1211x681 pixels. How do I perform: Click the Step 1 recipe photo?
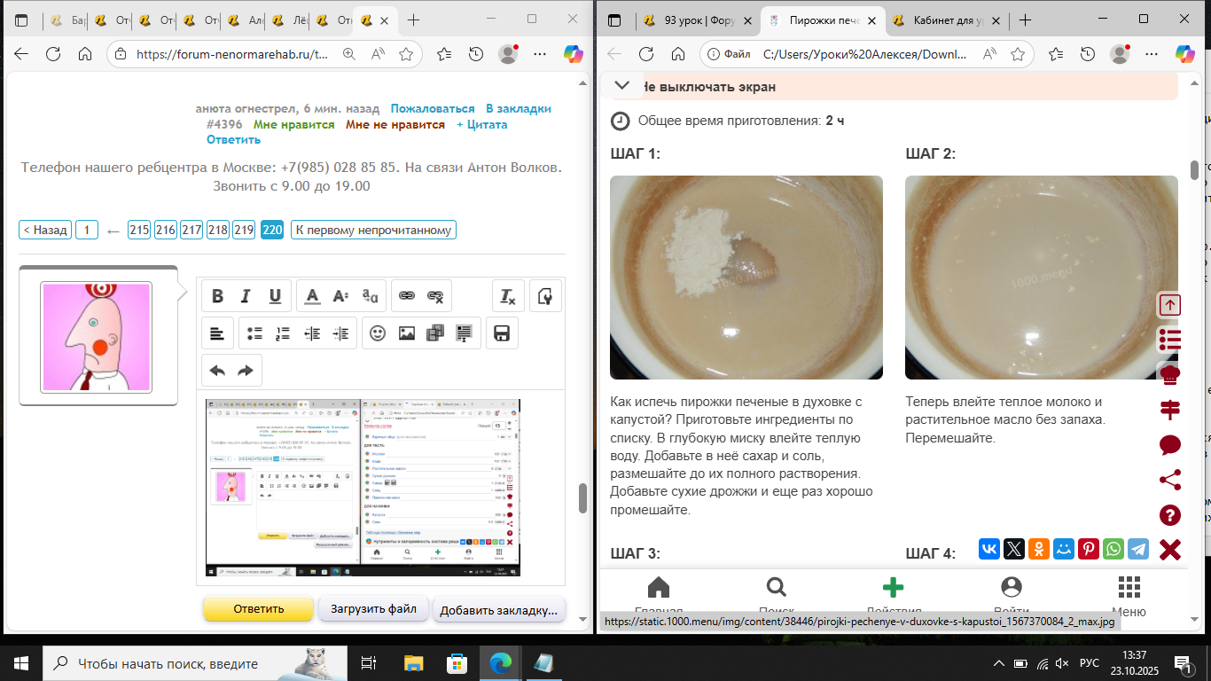[746, 278]
